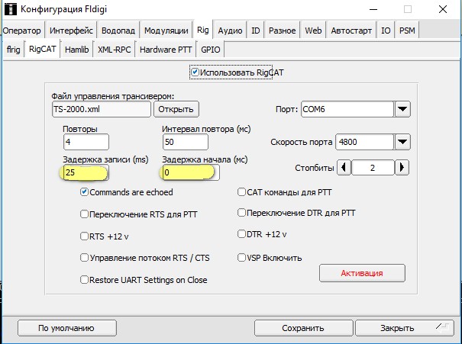
Task: Click the Повторы value field
Action: coord(86,142)
